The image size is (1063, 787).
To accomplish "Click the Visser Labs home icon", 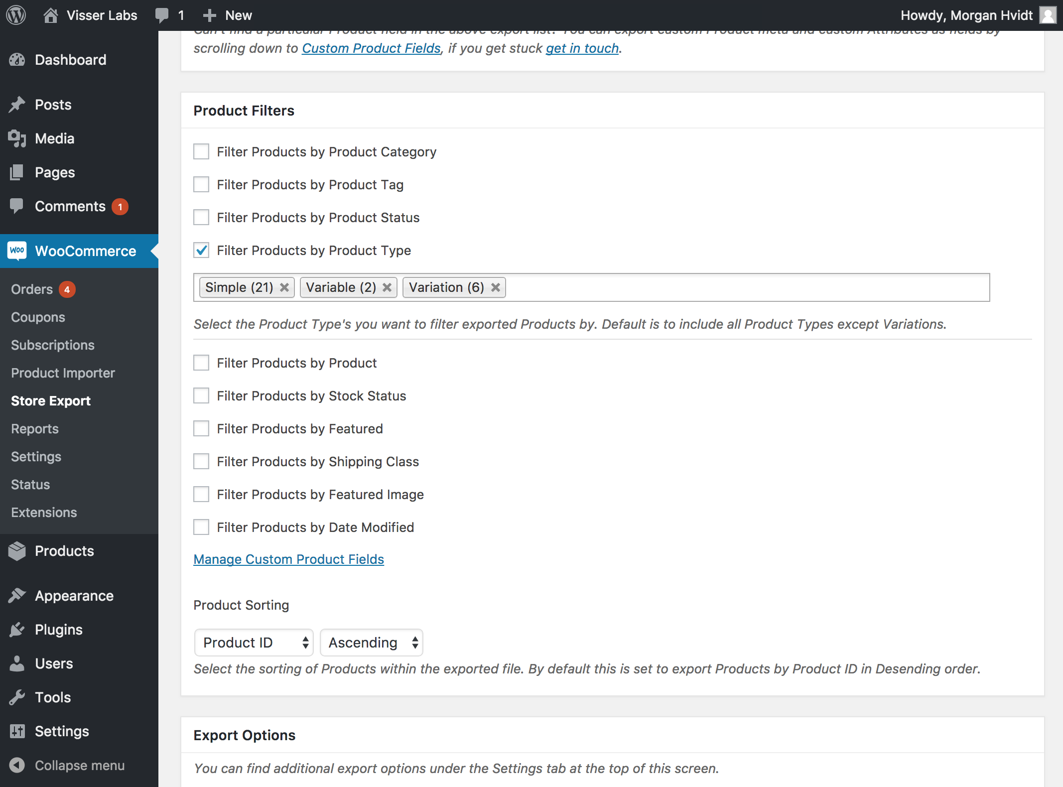I will click(50, 15).
